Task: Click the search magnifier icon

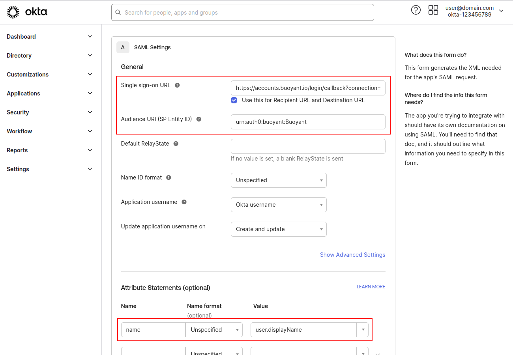Action: click(x=118, y=13)
